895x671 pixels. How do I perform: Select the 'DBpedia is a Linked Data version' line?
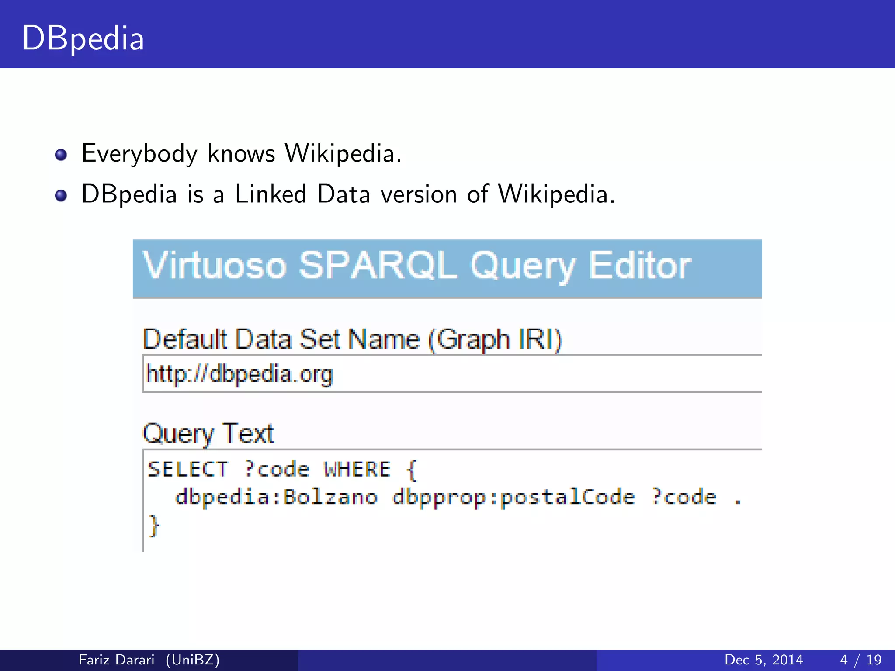pyautogui.click(x=348, y=194)
